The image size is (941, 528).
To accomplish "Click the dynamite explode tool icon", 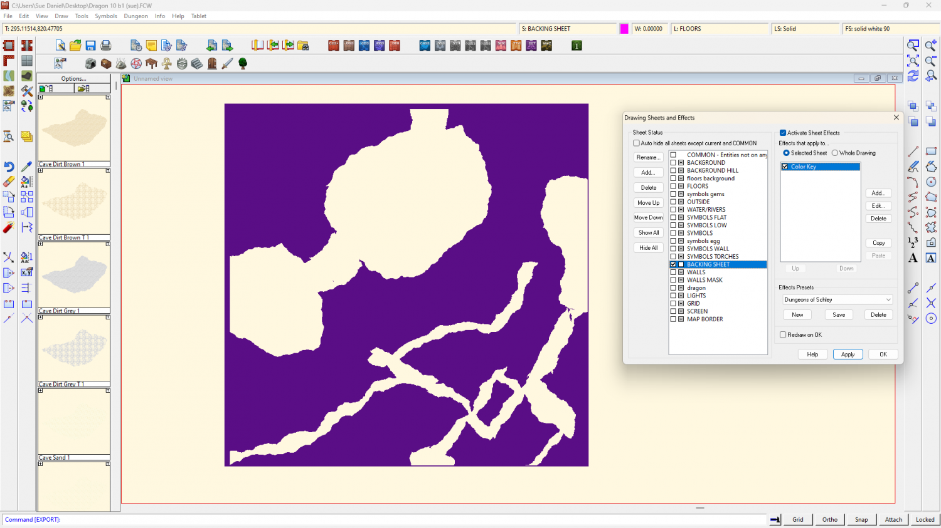I will click(x=9, y=227).
